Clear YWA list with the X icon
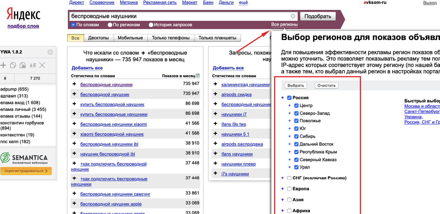The height and width of the screenshot is (214, 440). tap(42, 65)
